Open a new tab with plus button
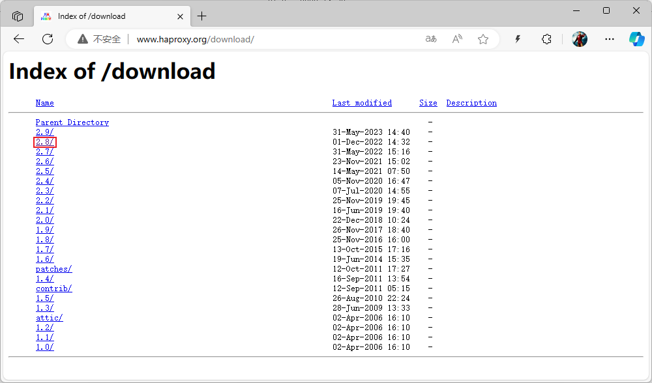Image resolution: width=652 pixels, height=383 pixels. coord(202,16)
